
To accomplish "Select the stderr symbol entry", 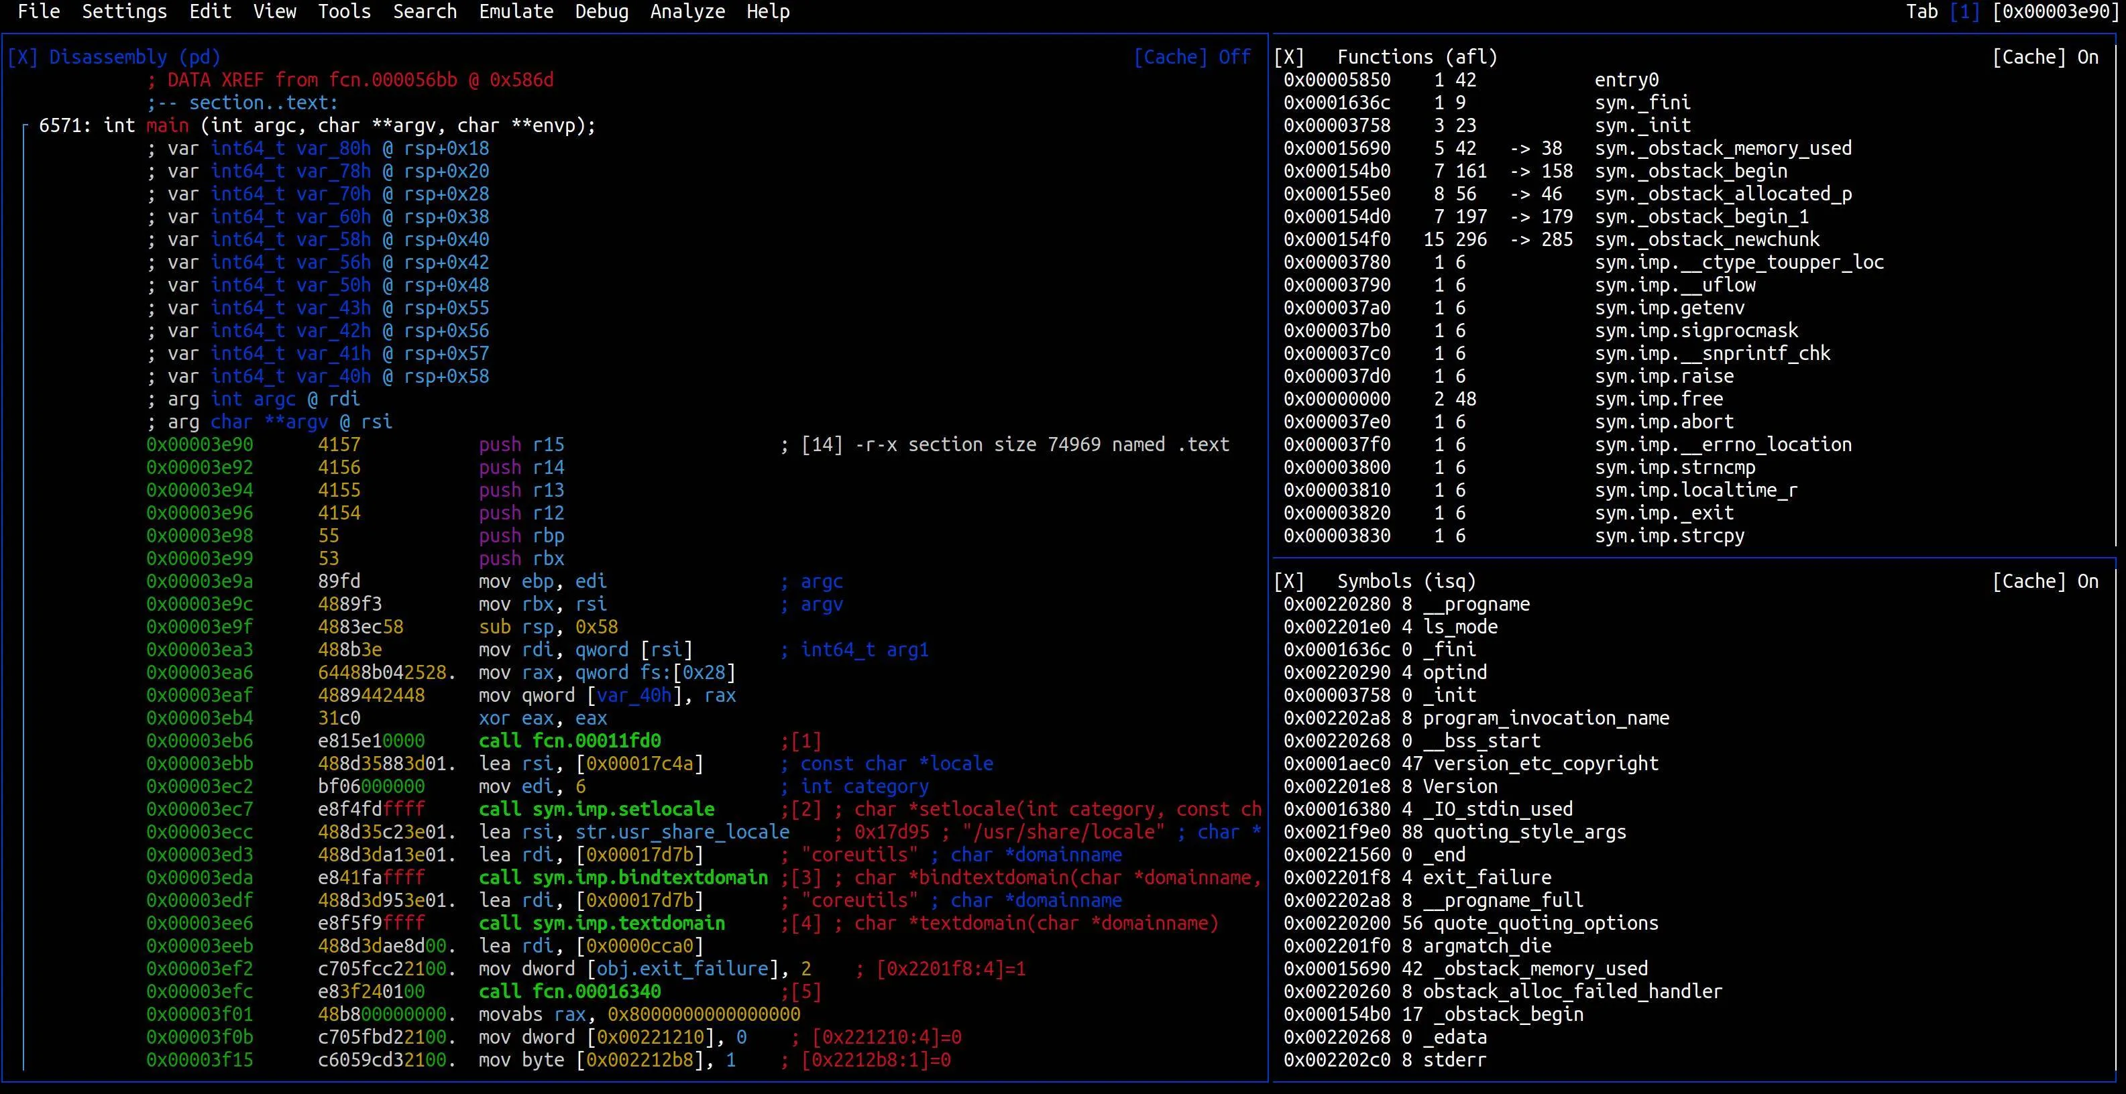I will click(x=1453, y=1059).
